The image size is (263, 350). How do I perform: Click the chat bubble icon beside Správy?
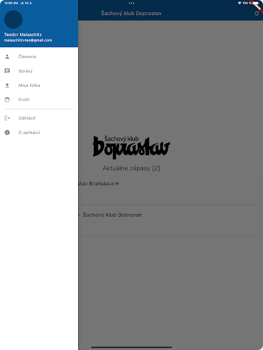point(7,71)
